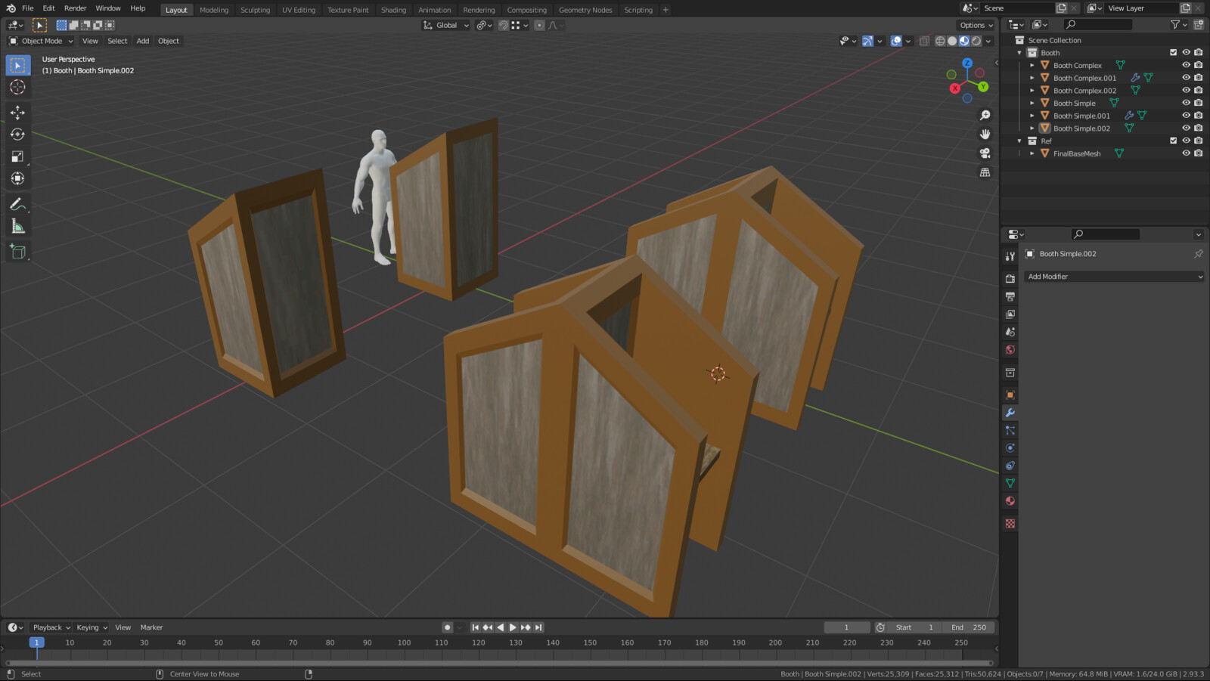Image resolution: width=1210 pixels, height=681 pixels.
Task: Hide FinalBaseMesh in viewport
Action: point(1186,153)
